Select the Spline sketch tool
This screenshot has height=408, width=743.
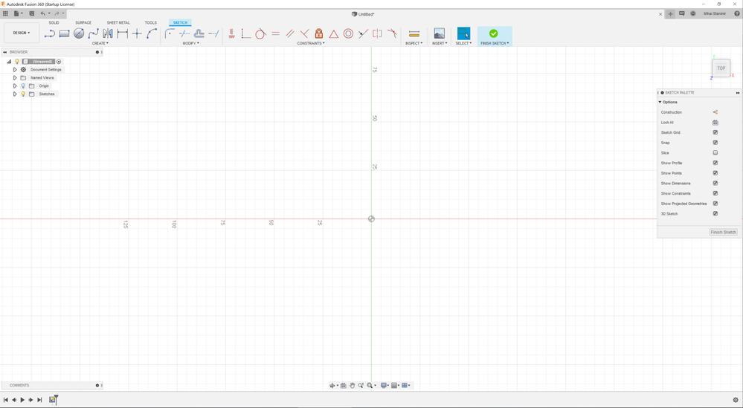click(94, 33)
